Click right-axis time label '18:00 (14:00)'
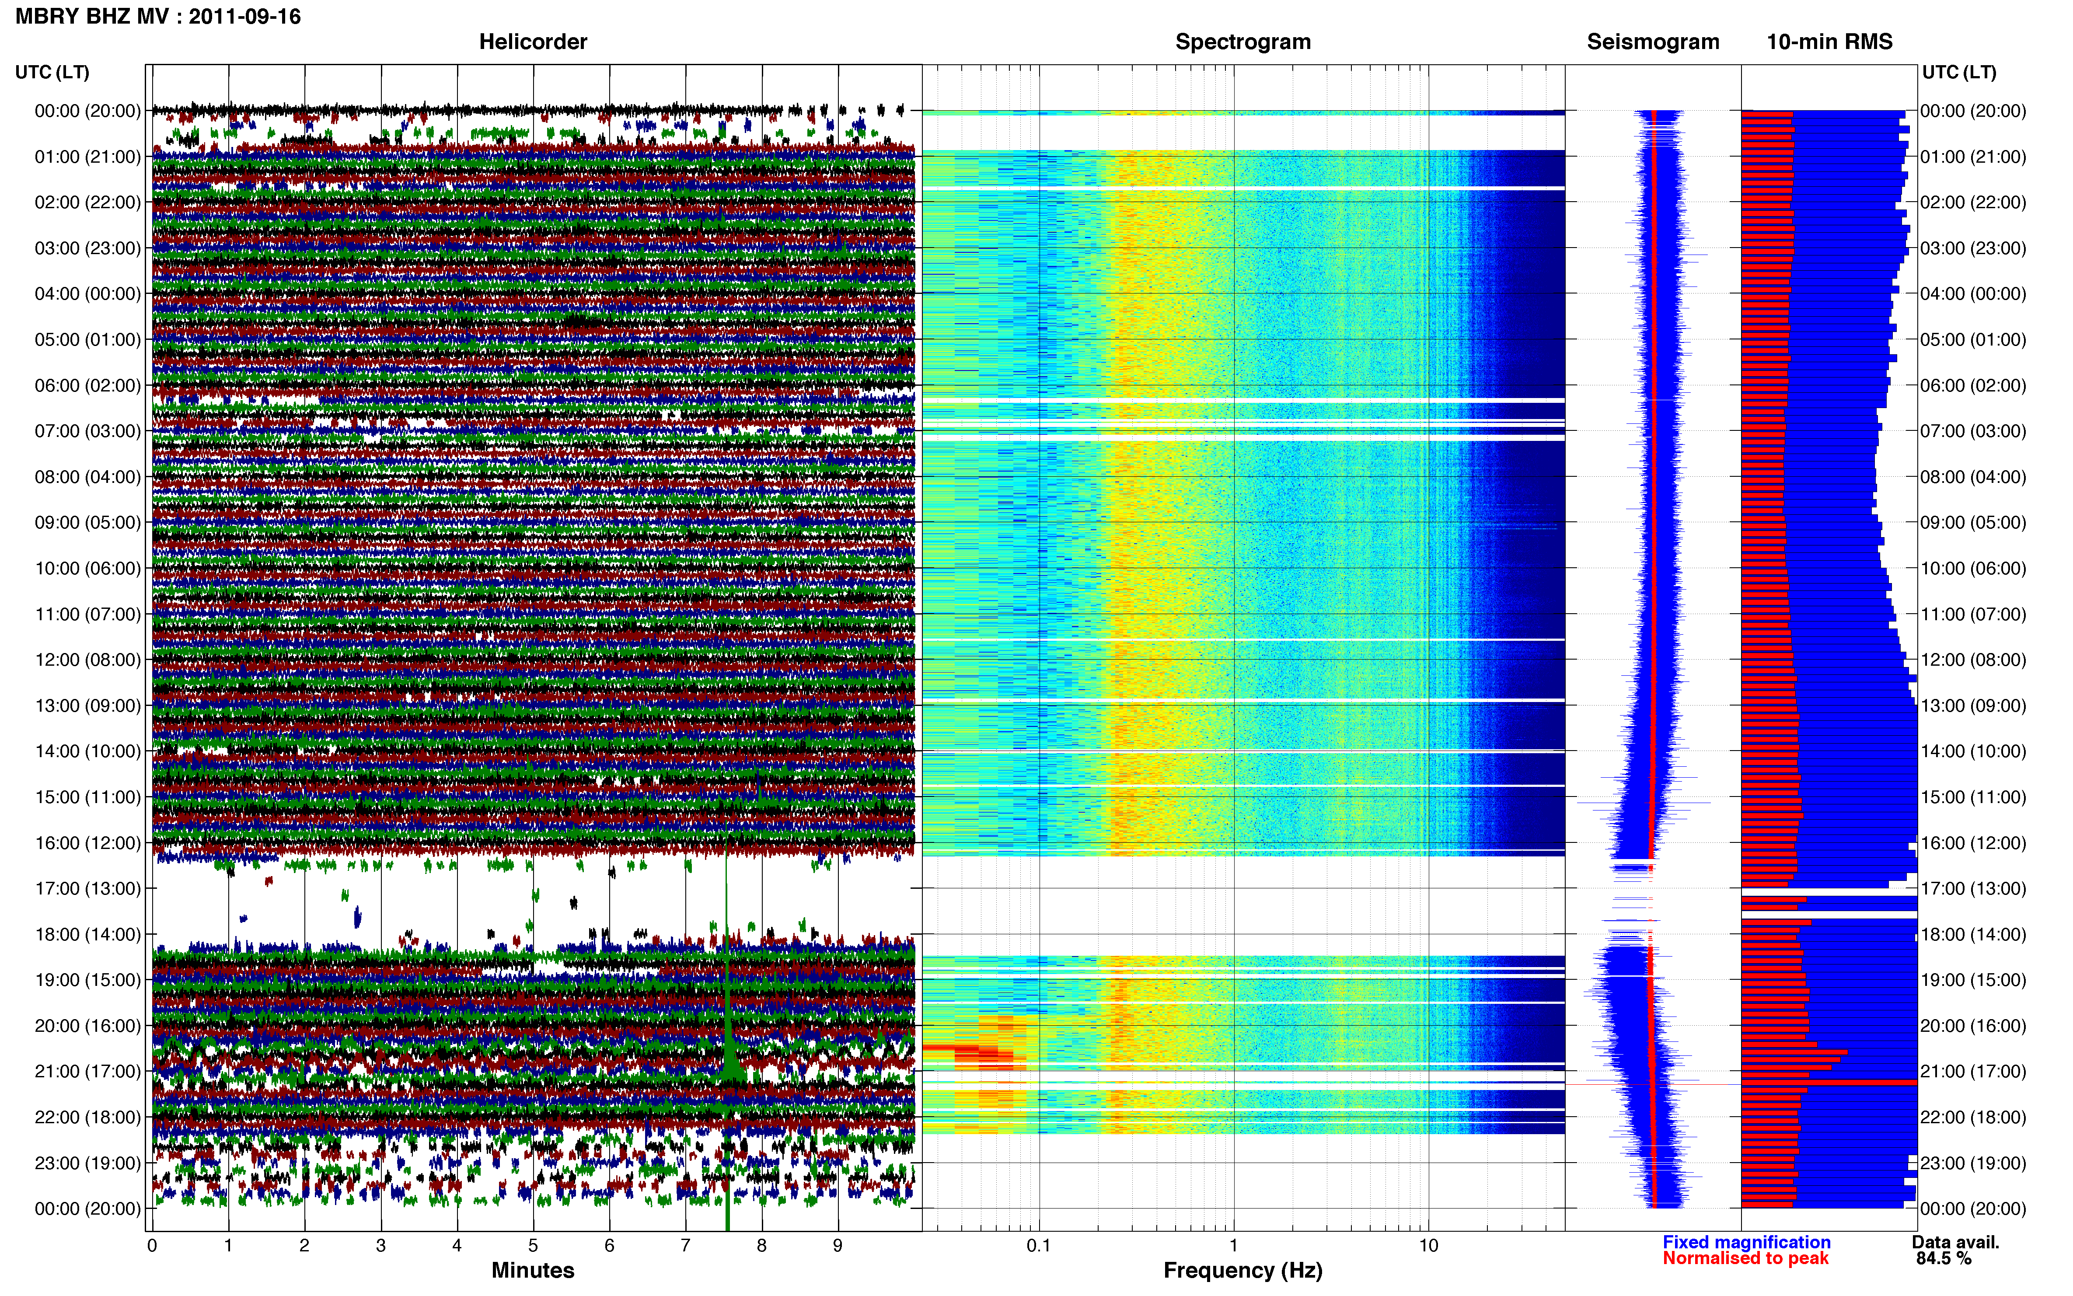Screen dimensions: 2073x1296 [x=1974, y=934]
